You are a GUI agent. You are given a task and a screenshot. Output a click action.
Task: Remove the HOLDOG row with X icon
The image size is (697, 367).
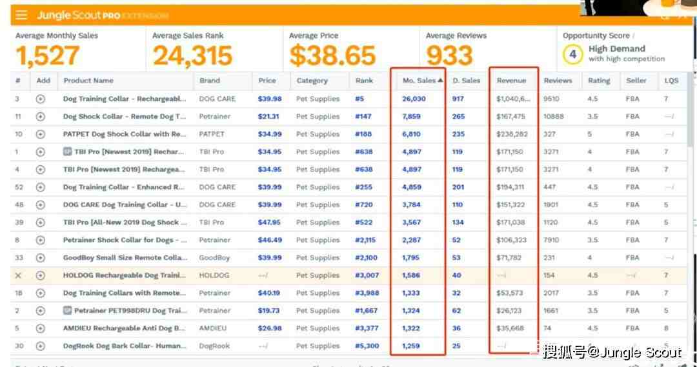coord(18,275)
